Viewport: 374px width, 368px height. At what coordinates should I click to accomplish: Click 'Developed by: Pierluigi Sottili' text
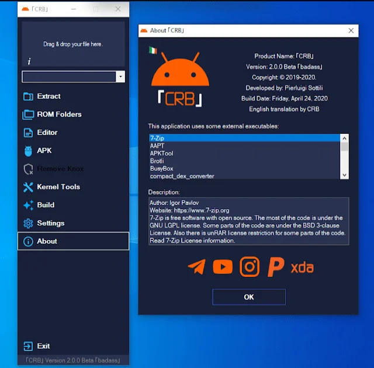coord(284,88)
